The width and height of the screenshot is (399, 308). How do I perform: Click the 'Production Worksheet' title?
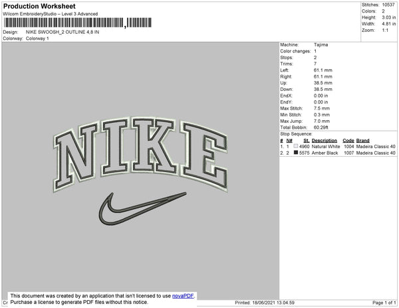39,6
